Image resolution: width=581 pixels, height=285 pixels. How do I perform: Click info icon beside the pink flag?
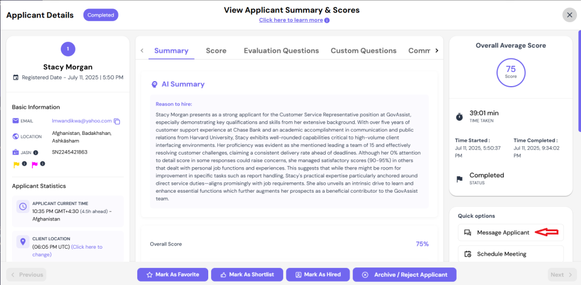click(x=43, y=163)
